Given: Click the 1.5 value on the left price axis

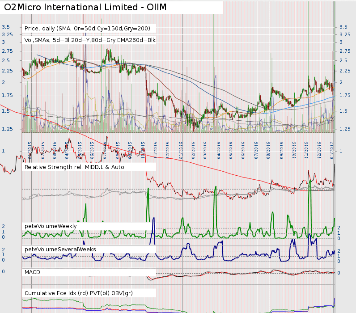Looking at the screenshot, I should (6, 111).
